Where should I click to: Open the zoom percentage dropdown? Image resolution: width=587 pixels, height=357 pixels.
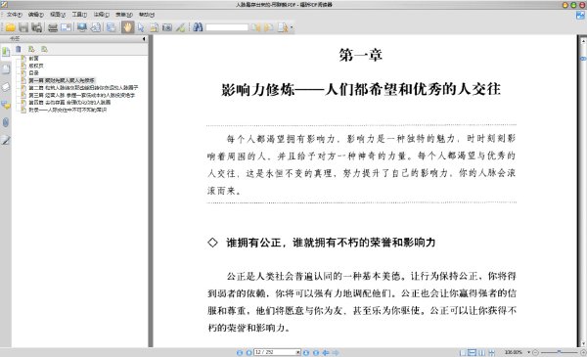coord(529,352)
